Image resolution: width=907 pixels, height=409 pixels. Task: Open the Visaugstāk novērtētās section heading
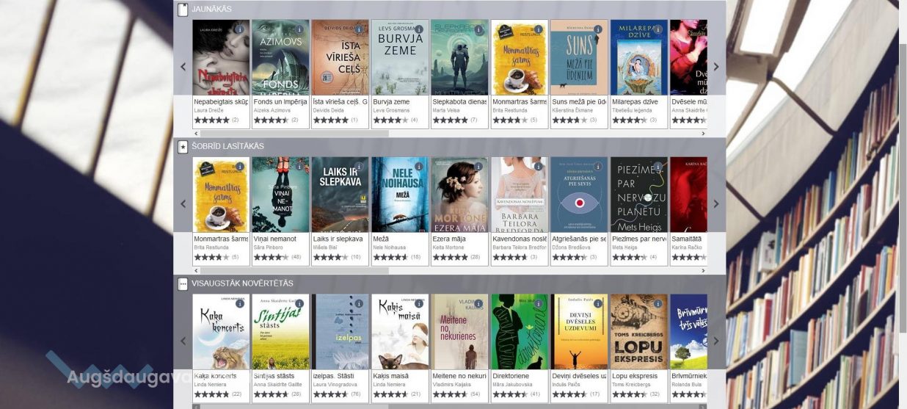coord(242,283)
